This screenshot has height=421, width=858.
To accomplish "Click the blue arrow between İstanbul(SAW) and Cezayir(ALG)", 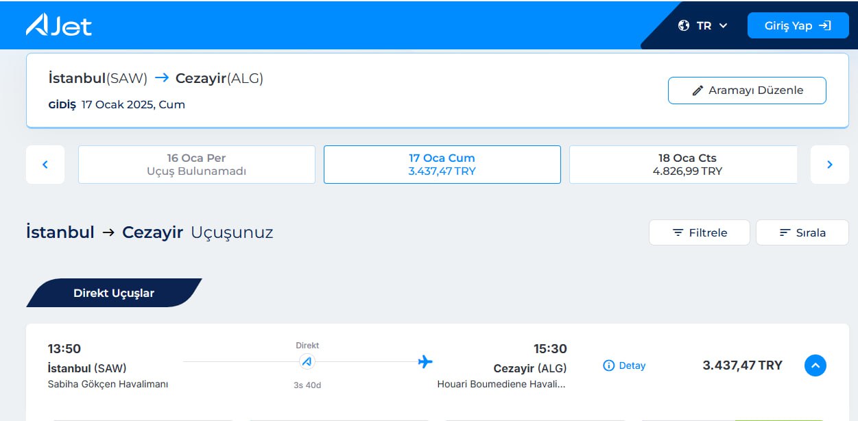I will pos(162,78).
